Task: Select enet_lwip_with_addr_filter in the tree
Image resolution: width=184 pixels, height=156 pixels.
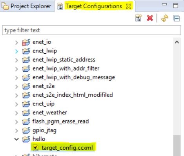Action: [x=66, y=69]
